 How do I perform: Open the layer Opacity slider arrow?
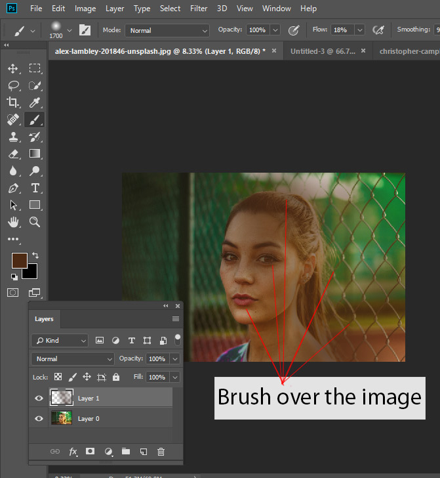tap(175, 358)
